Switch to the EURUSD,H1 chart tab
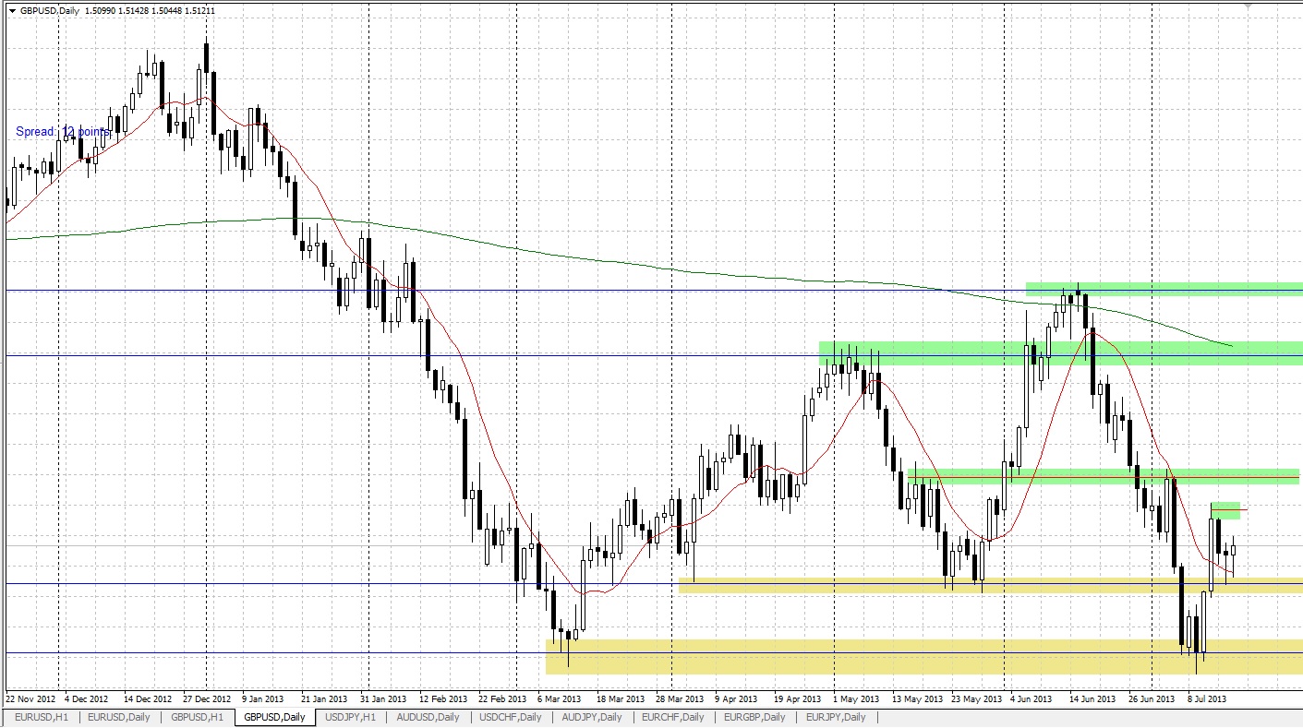The width and height of the screenshot is (1303, 728). coord(40,717)
